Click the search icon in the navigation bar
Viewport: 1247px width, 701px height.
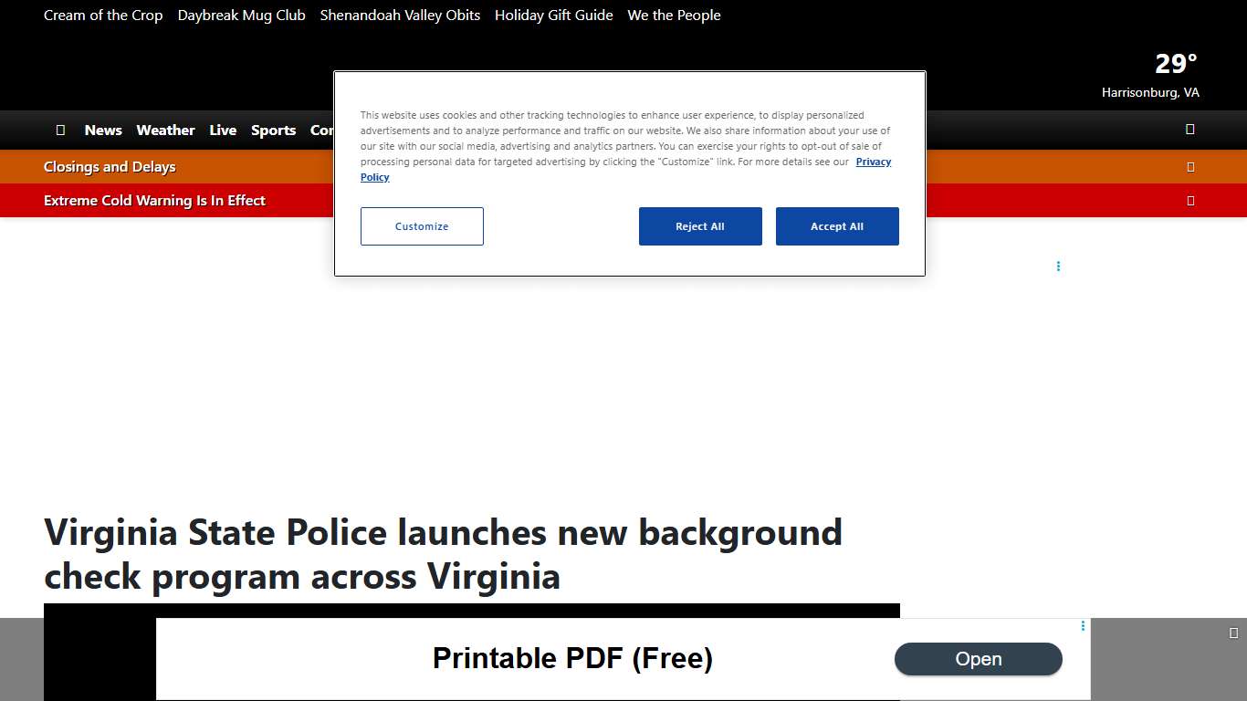(1189, 130)
